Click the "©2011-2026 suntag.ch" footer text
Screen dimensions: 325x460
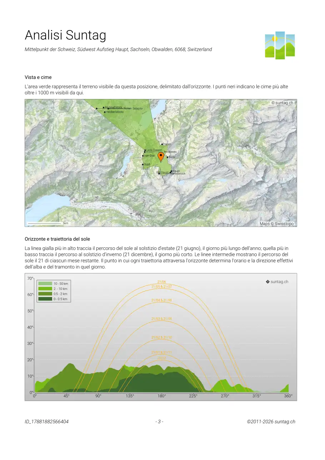(271, 422)
